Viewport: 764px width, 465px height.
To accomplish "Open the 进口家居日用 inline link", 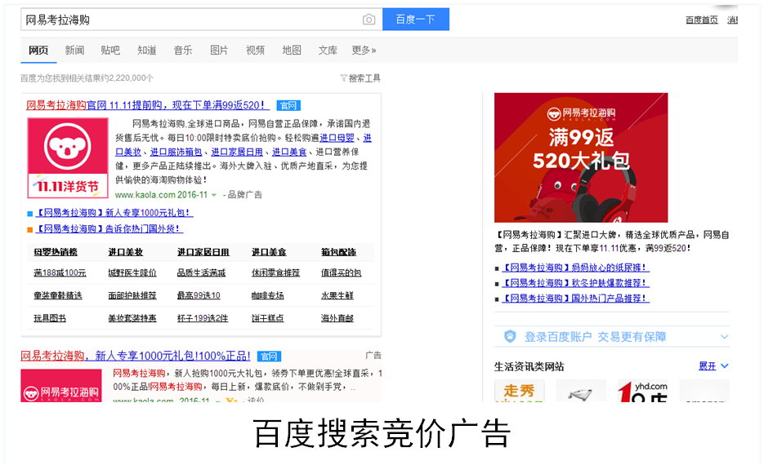I will tap(237, 153).
